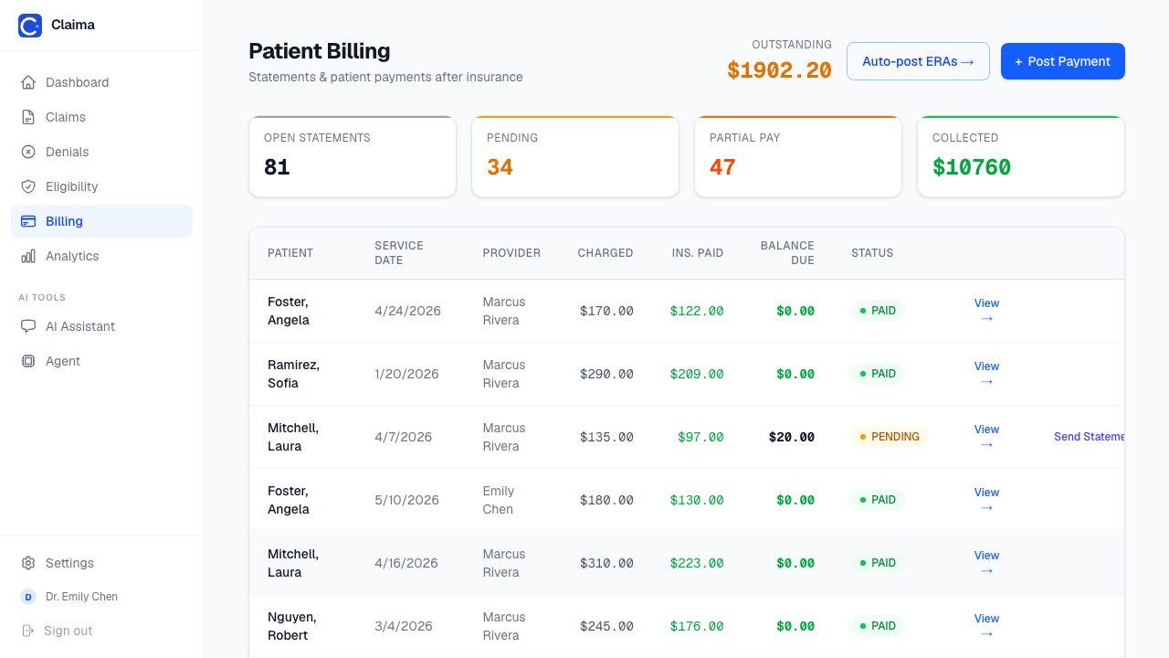Open the AI Assistant chat icon

tap(28, 326)
